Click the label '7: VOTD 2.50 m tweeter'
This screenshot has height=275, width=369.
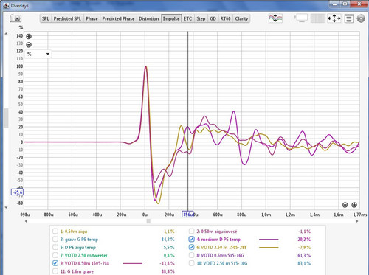83,255
